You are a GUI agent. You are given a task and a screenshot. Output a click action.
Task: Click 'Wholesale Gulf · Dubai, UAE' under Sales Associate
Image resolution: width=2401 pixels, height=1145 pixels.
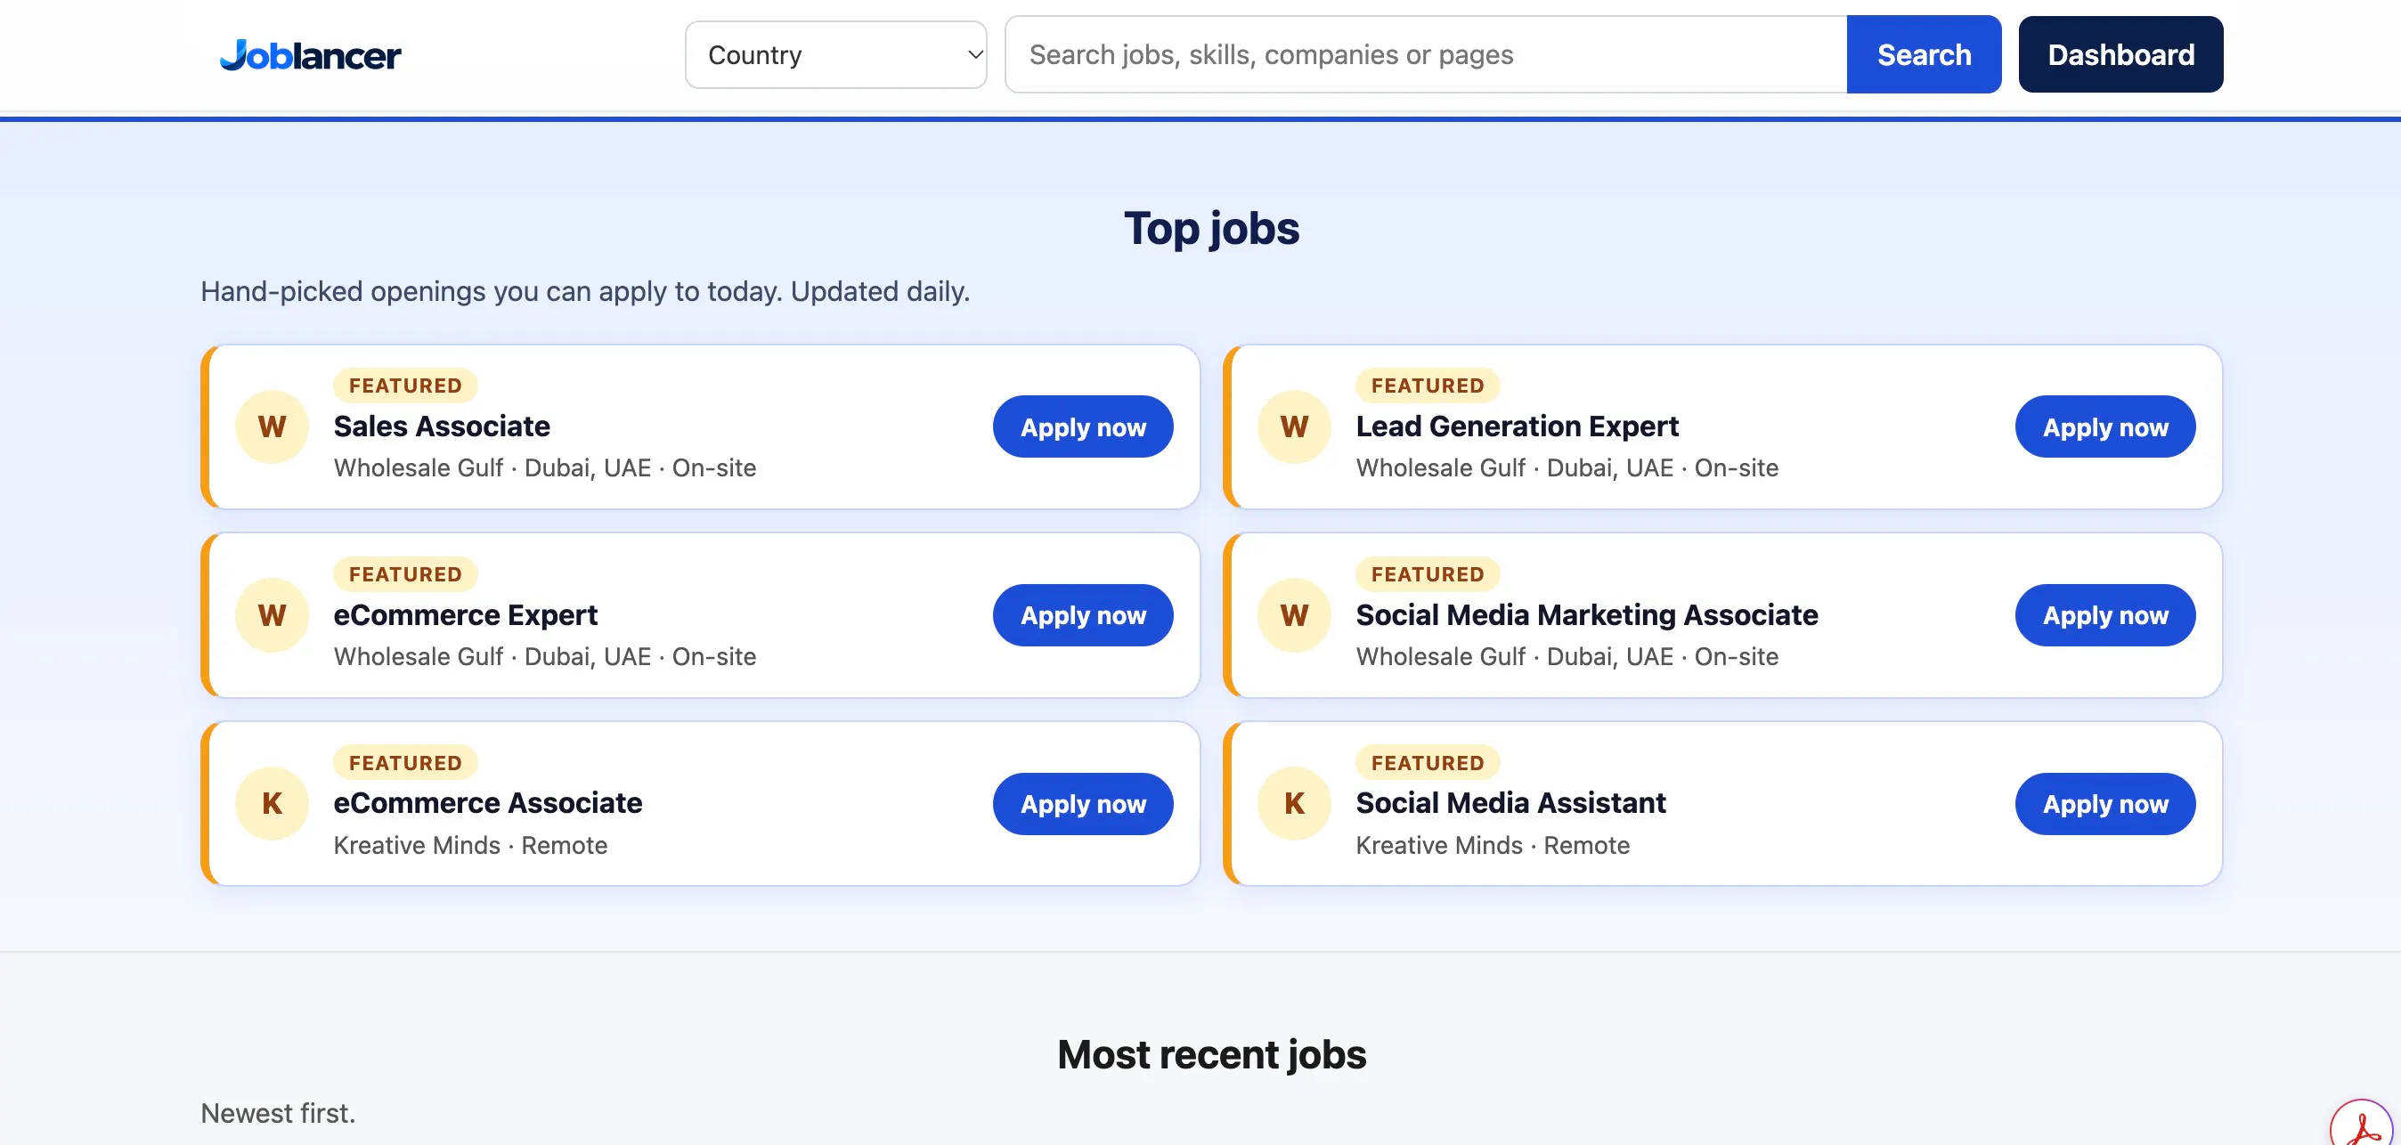coord(492,468)
